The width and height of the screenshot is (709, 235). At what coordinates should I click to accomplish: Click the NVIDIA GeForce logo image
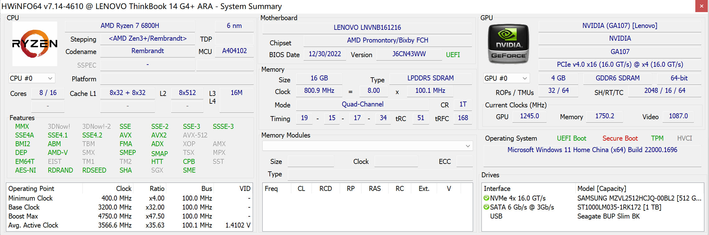(x=509, y=44)
